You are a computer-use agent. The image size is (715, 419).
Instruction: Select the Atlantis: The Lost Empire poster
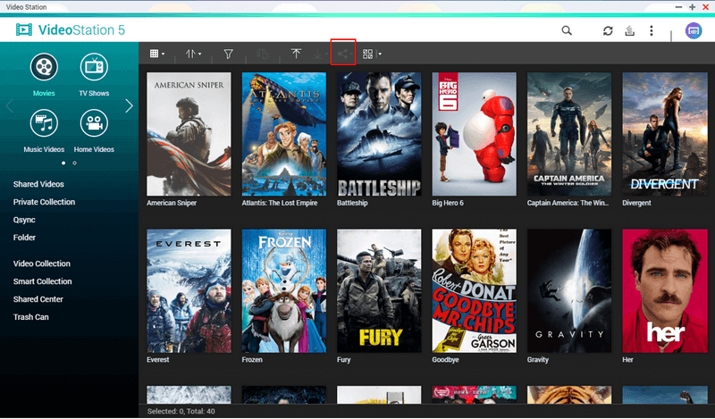click(284, 134)
